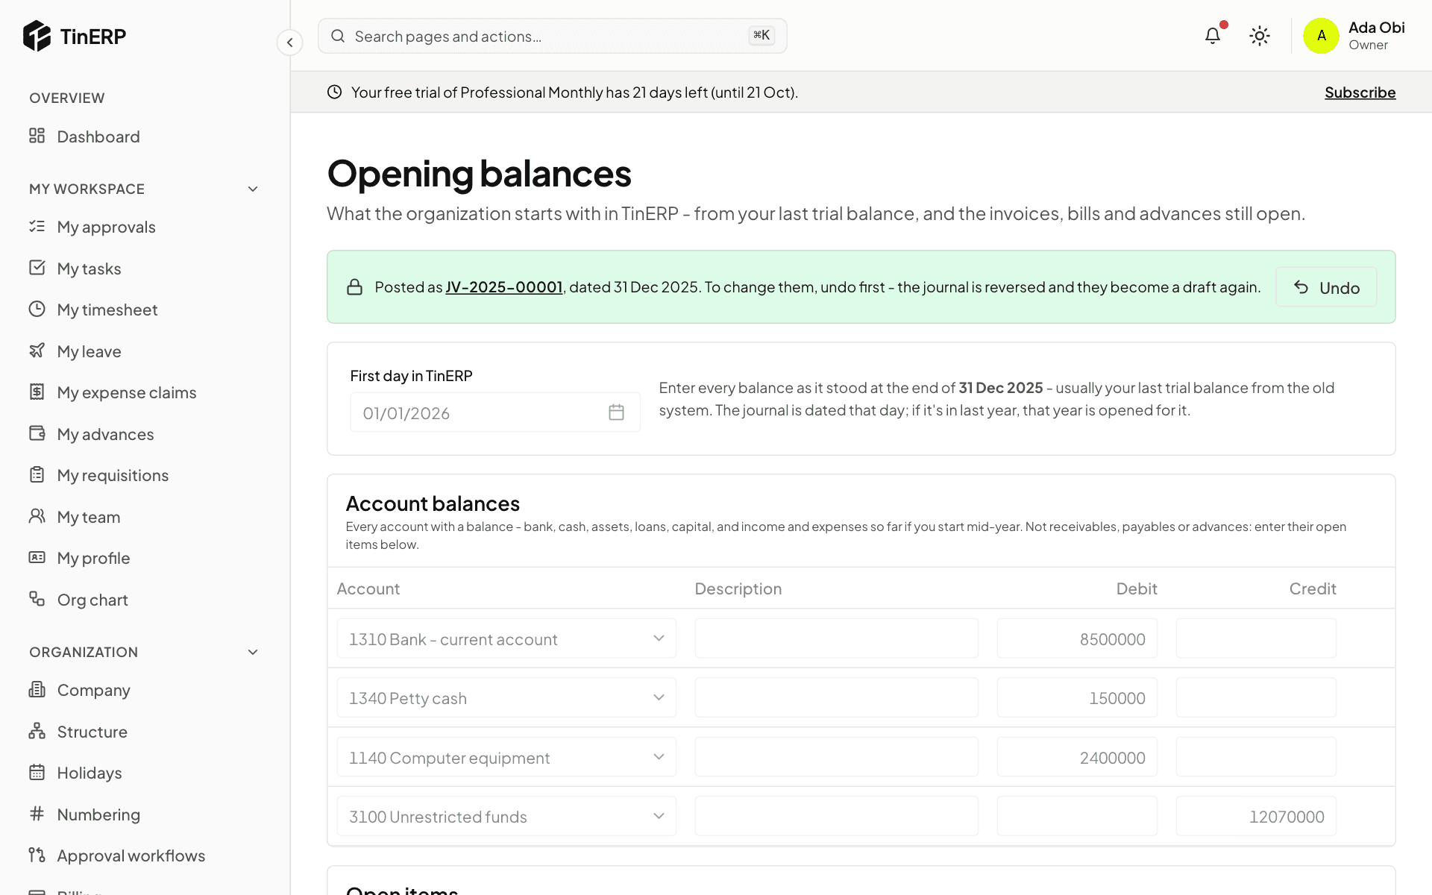The height and width of the screenshot is (895, 1432).
Task: Collapse the sidebar with the arrow button
Action: pos(289,43)
